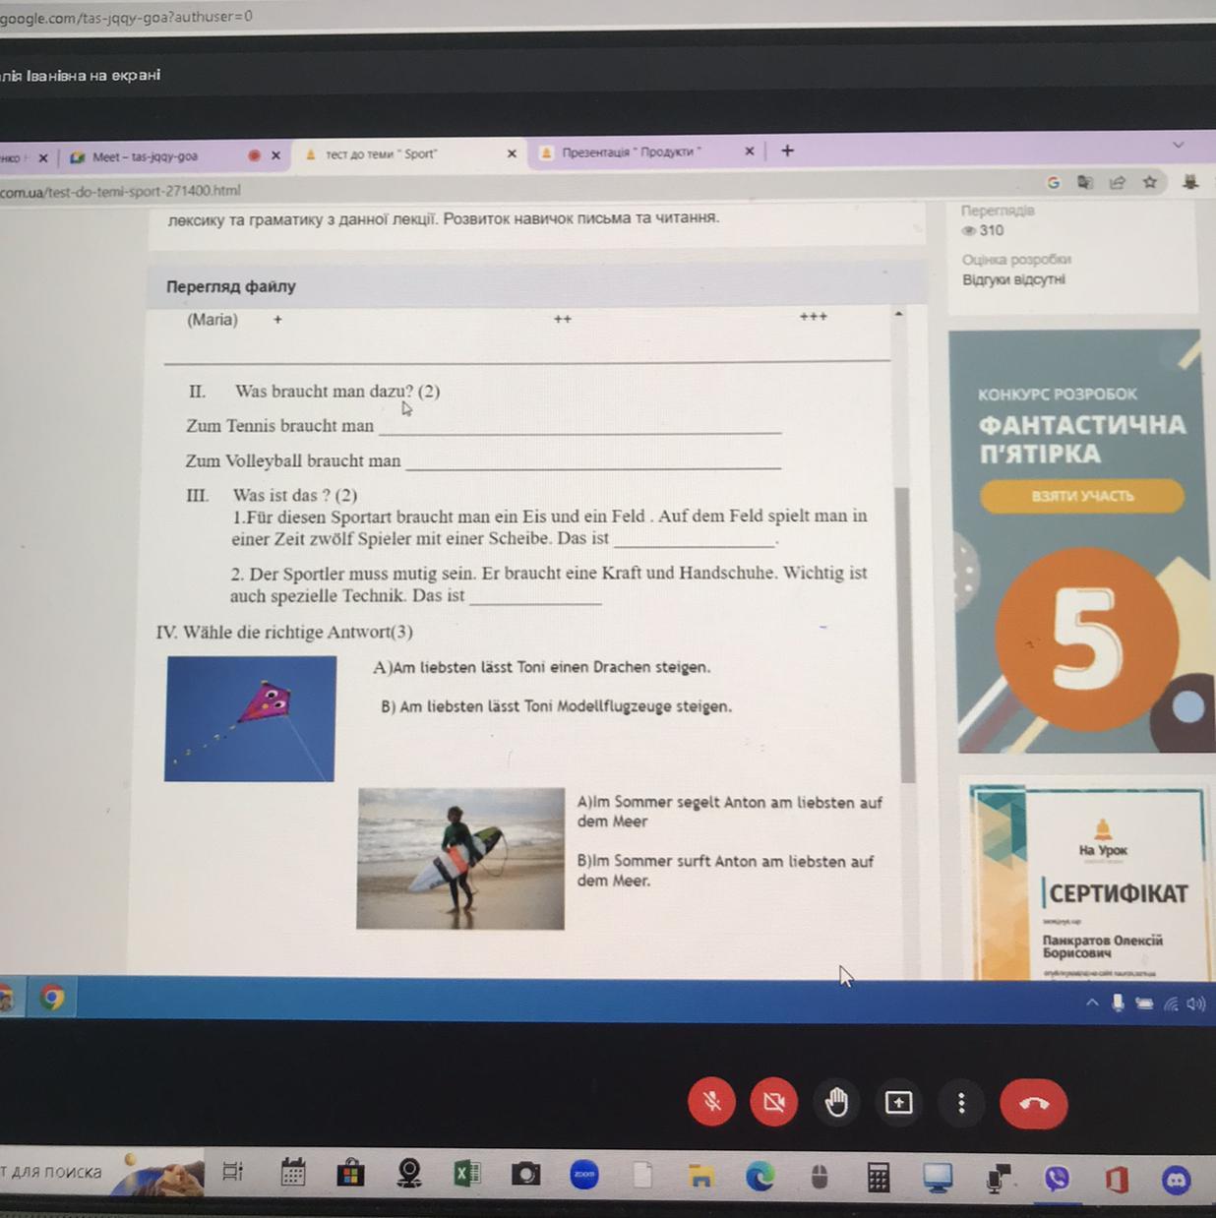Viewport: 1216px width, 1218px height.
Task: Open Excel from the taskbar
Action: click(x=466, y=1174)
